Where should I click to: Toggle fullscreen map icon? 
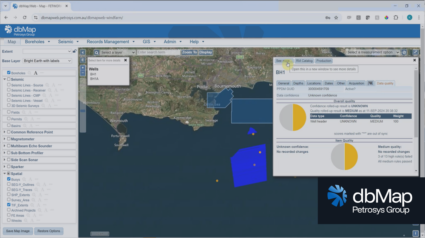coord(415,52)
